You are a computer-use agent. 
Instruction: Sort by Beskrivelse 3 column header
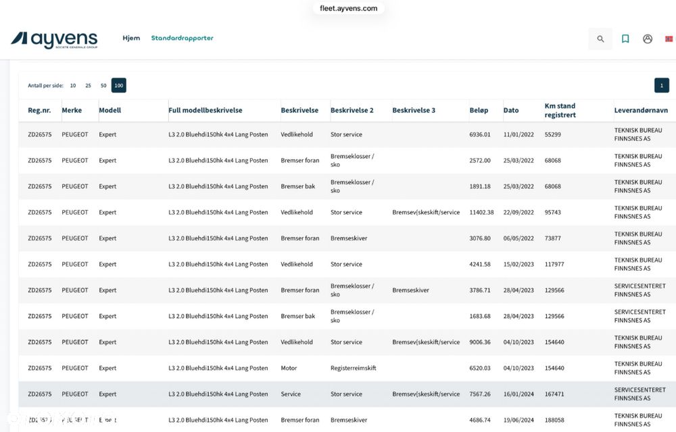[414, 110]
